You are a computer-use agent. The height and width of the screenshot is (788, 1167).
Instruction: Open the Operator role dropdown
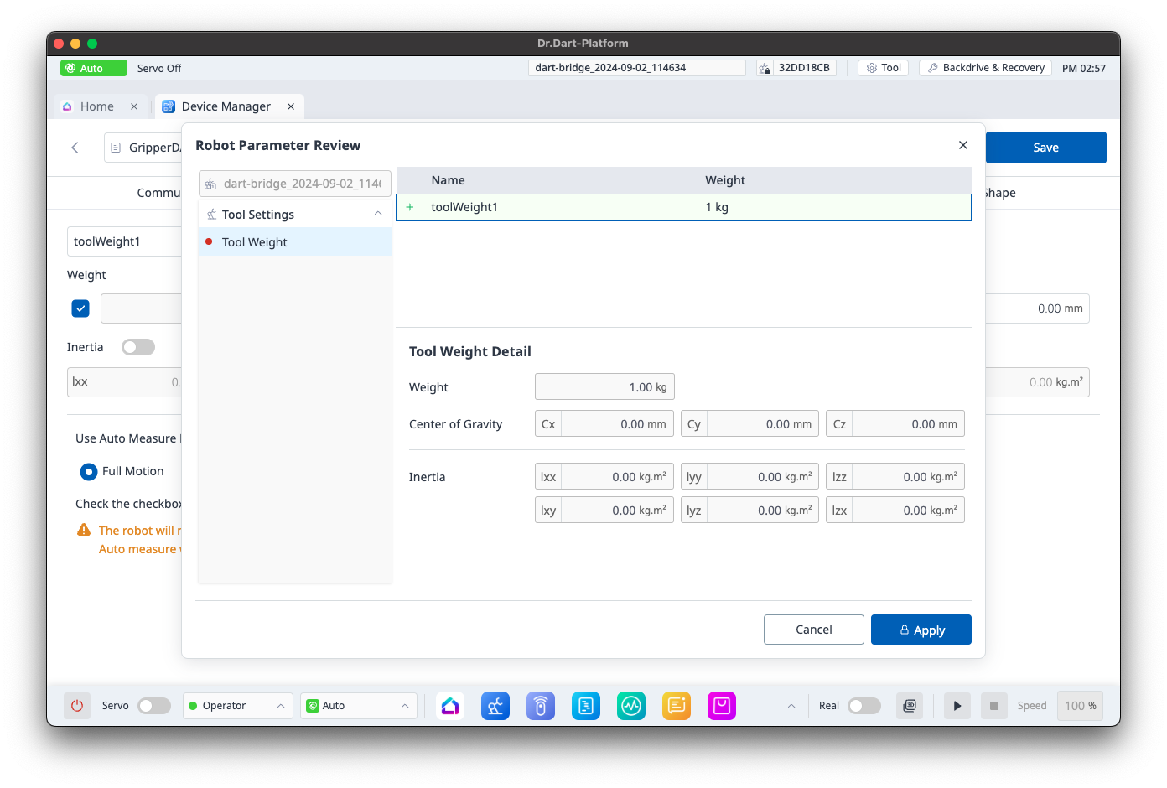pyautogui.click(x=237, y=706)
